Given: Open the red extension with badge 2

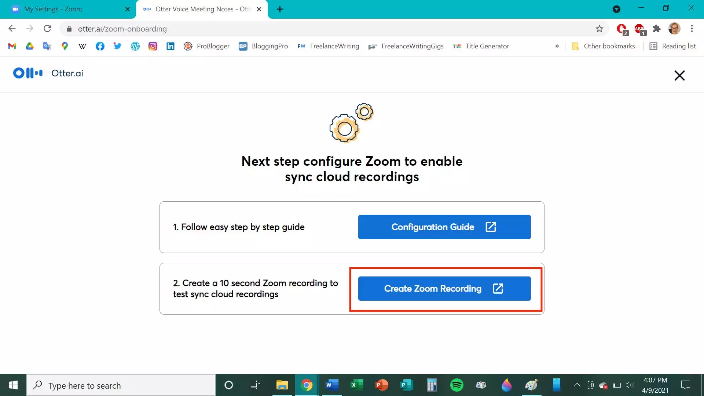Looking at the screenshot, I should tap(622, 29).
